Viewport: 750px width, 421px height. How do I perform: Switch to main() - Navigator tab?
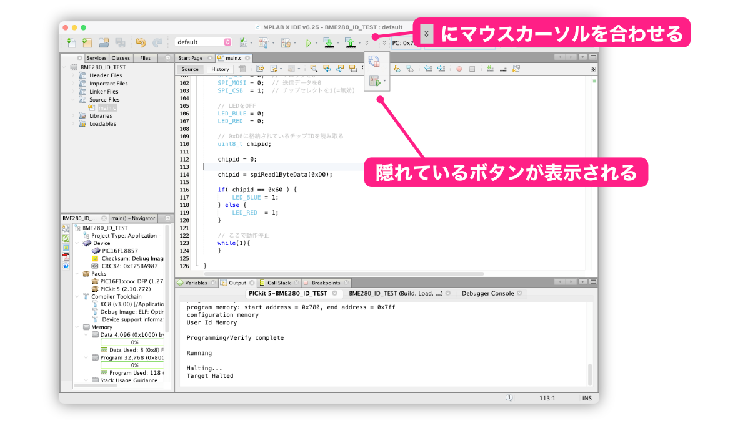(132, 218)
